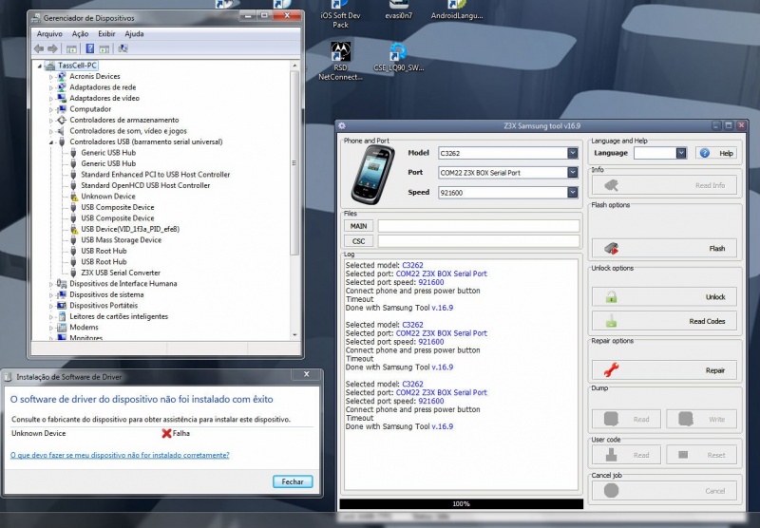The image size is (760, 528).
Task: Expand the Adaptadores de vídeo node
Action: point(51,99)
